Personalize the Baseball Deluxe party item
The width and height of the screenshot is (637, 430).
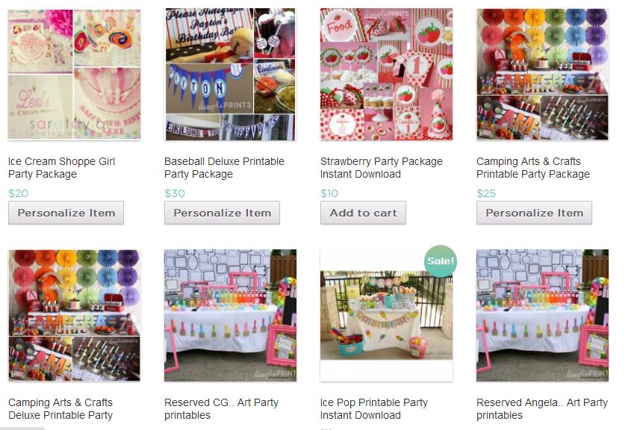223,213
